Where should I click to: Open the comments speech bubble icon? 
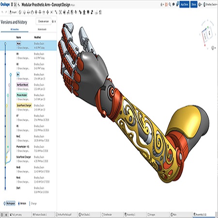173,4
